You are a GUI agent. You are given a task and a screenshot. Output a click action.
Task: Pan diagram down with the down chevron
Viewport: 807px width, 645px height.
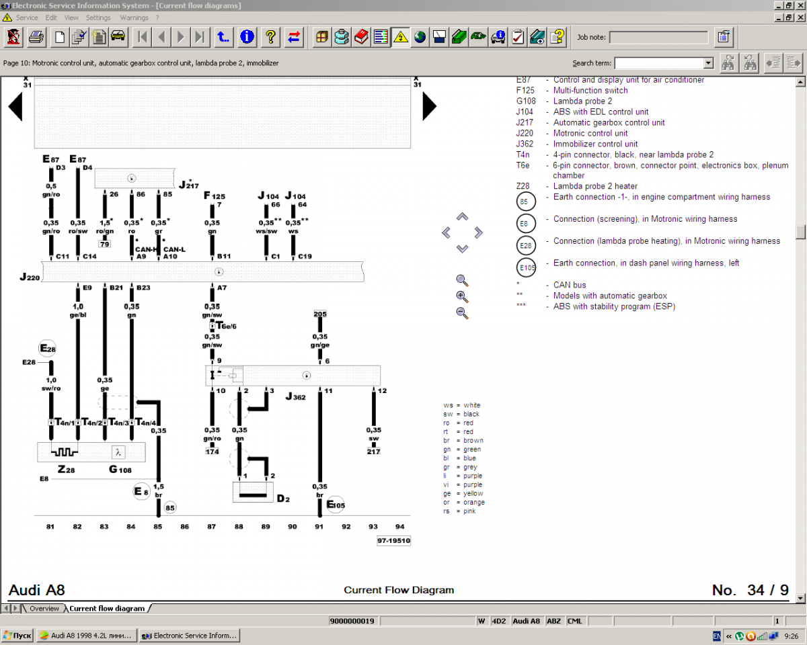coord(462,249)
